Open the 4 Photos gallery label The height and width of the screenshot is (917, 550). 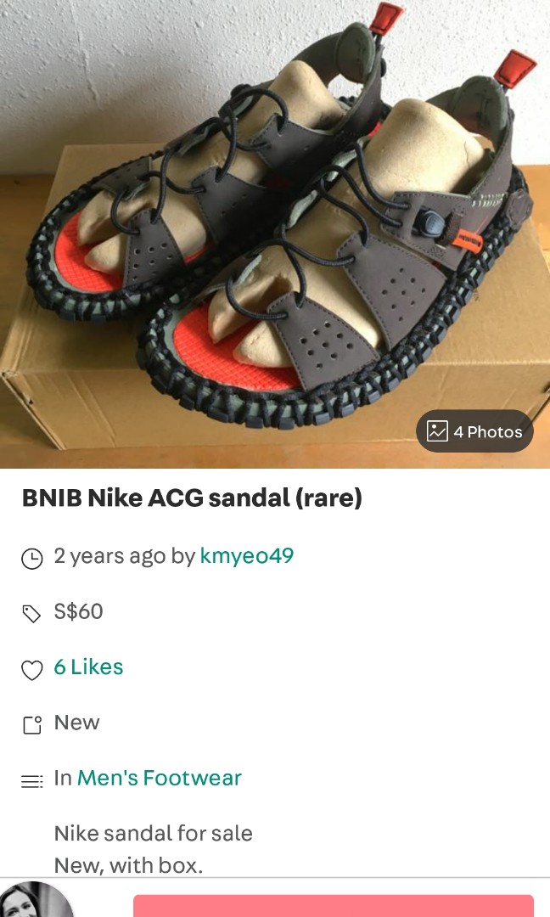coord(487,432)
